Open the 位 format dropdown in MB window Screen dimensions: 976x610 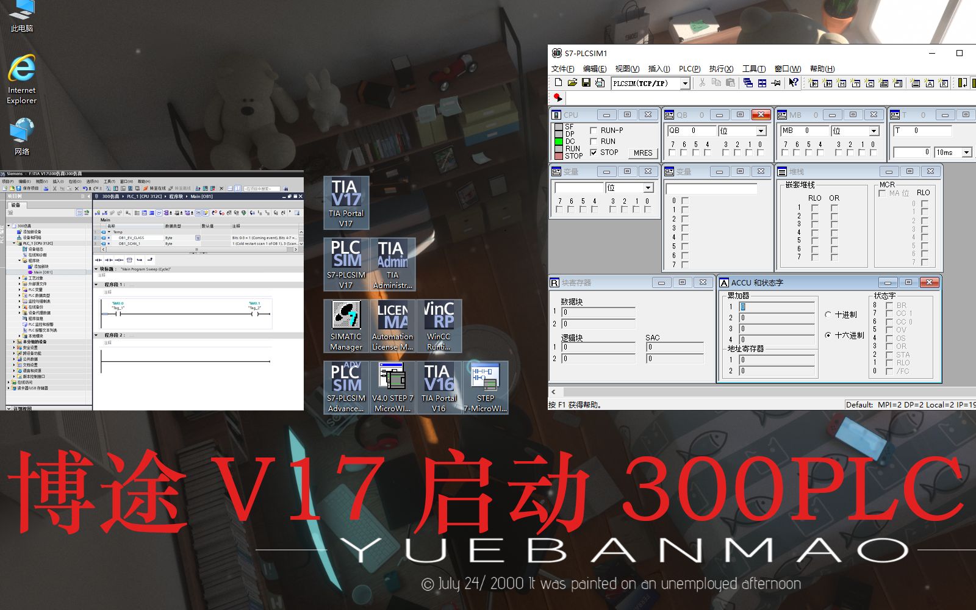(875, 131)
